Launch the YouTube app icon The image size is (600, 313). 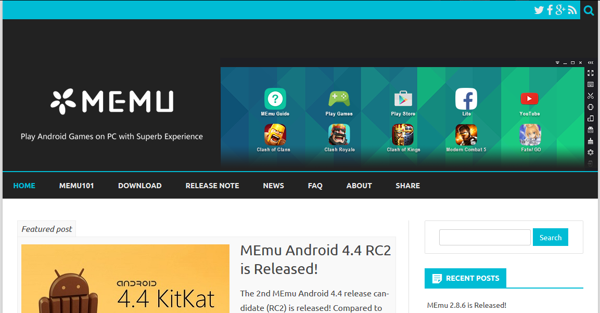530,99
